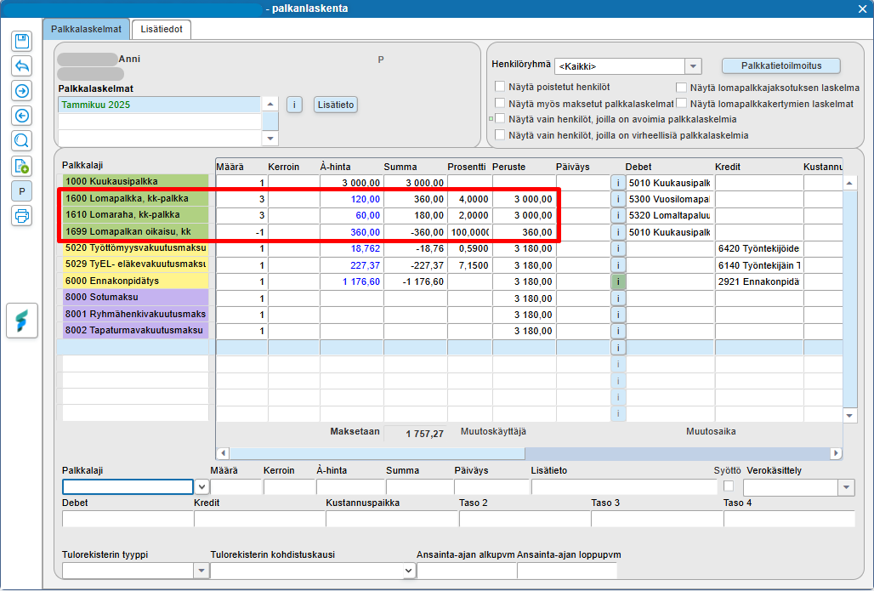Image resolution: width=874 pixels, height=591 pixels.
Task: Click the printer icon in sidebar
Action: (x=22, y=216)
